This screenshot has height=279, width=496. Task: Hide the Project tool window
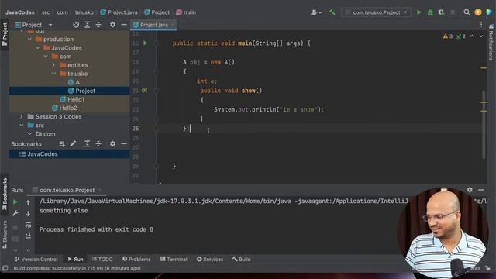[x=124, y=25]
